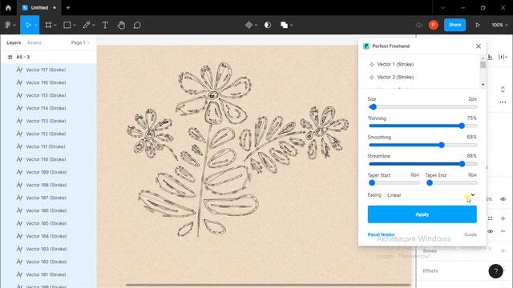513x288 pixels.
Task: Add a Stroke with the plus icon
Action: (x=503, y=250)
